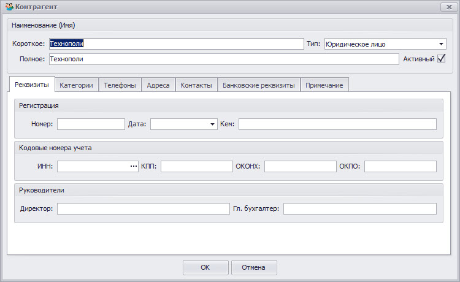The height and width of the screenshot is (282, 460).
Task: Focus the Кем registration field
Action: point(337,124)
